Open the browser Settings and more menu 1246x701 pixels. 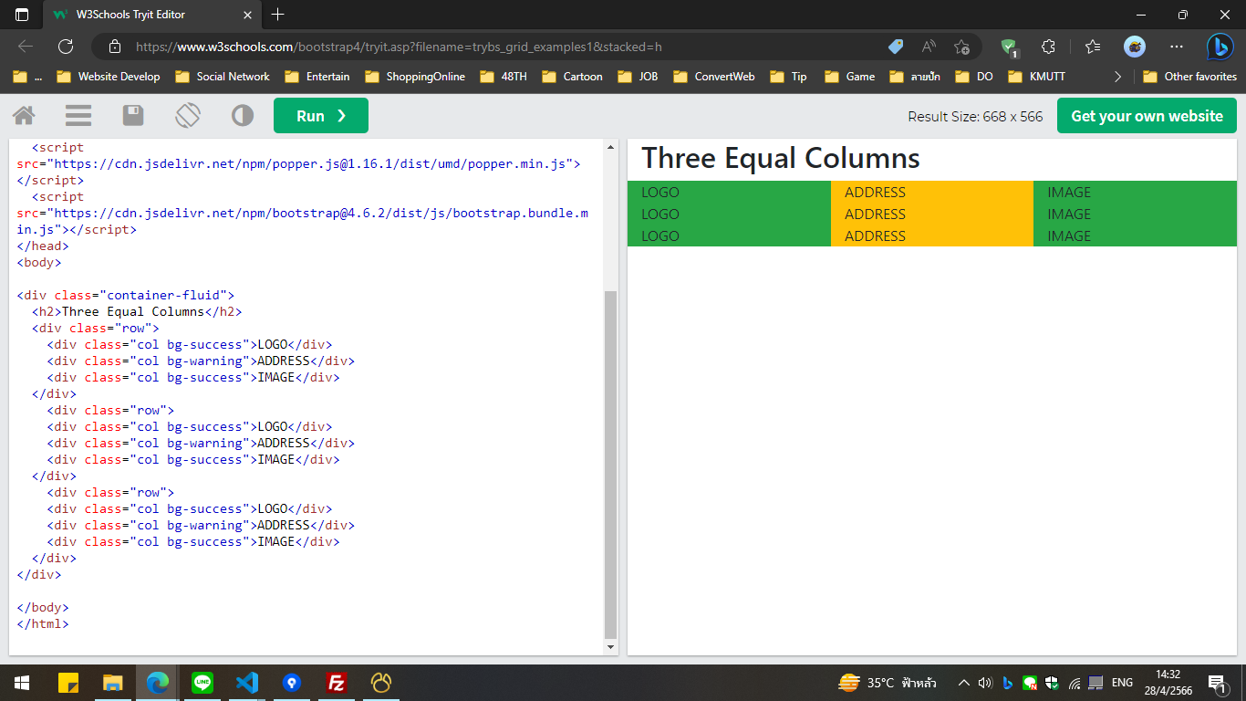tap(1177, 47)
